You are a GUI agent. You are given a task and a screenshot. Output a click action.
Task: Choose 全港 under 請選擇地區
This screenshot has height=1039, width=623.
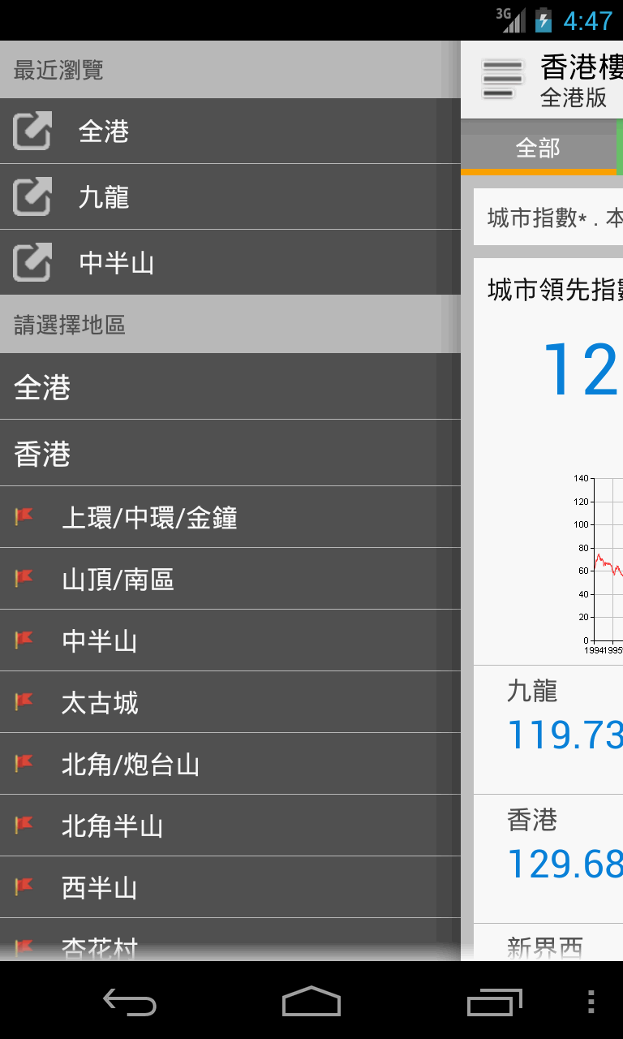pyautogui.click(x=230, y=386)
